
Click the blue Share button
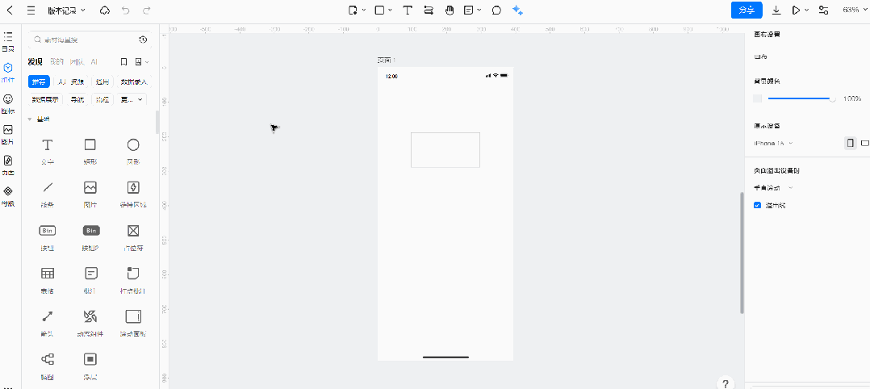pyautogui.click(x=747, y=10)
